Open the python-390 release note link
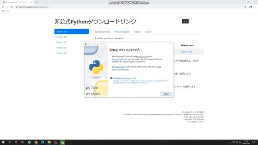The height and width of the screenshot is (145, 258). point(186,52)
